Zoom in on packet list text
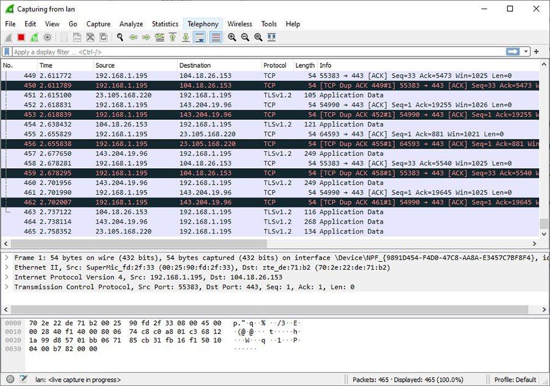The image size is (550, 386). tap(232, 37)
